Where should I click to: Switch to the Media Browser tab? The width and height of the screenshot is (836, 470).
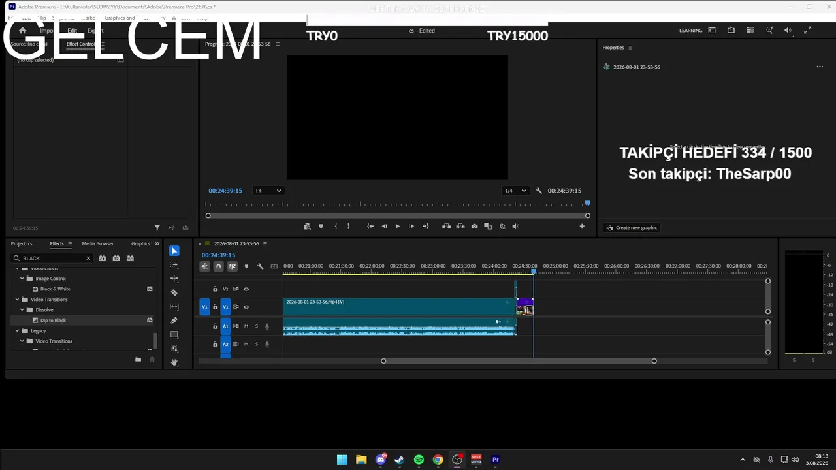(x=97, y=244)
